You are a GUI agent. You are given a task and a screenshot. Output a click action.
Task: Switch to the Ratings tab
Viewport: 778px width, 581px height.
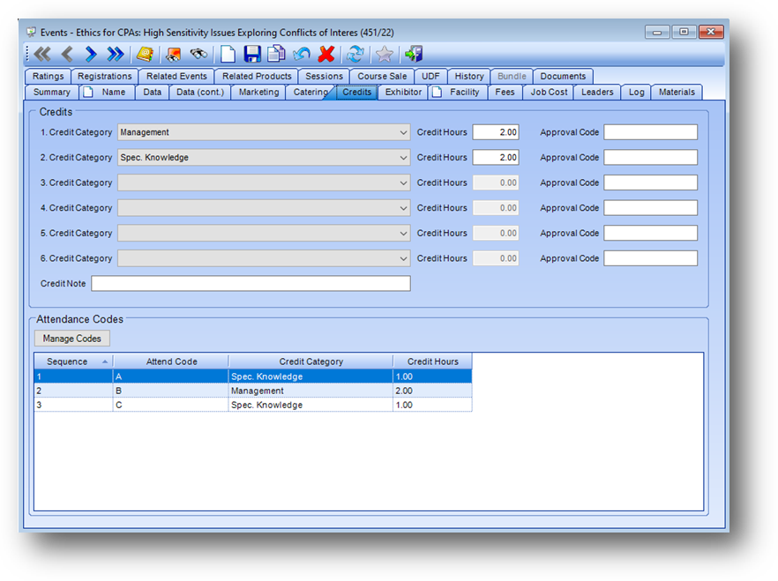49,77
